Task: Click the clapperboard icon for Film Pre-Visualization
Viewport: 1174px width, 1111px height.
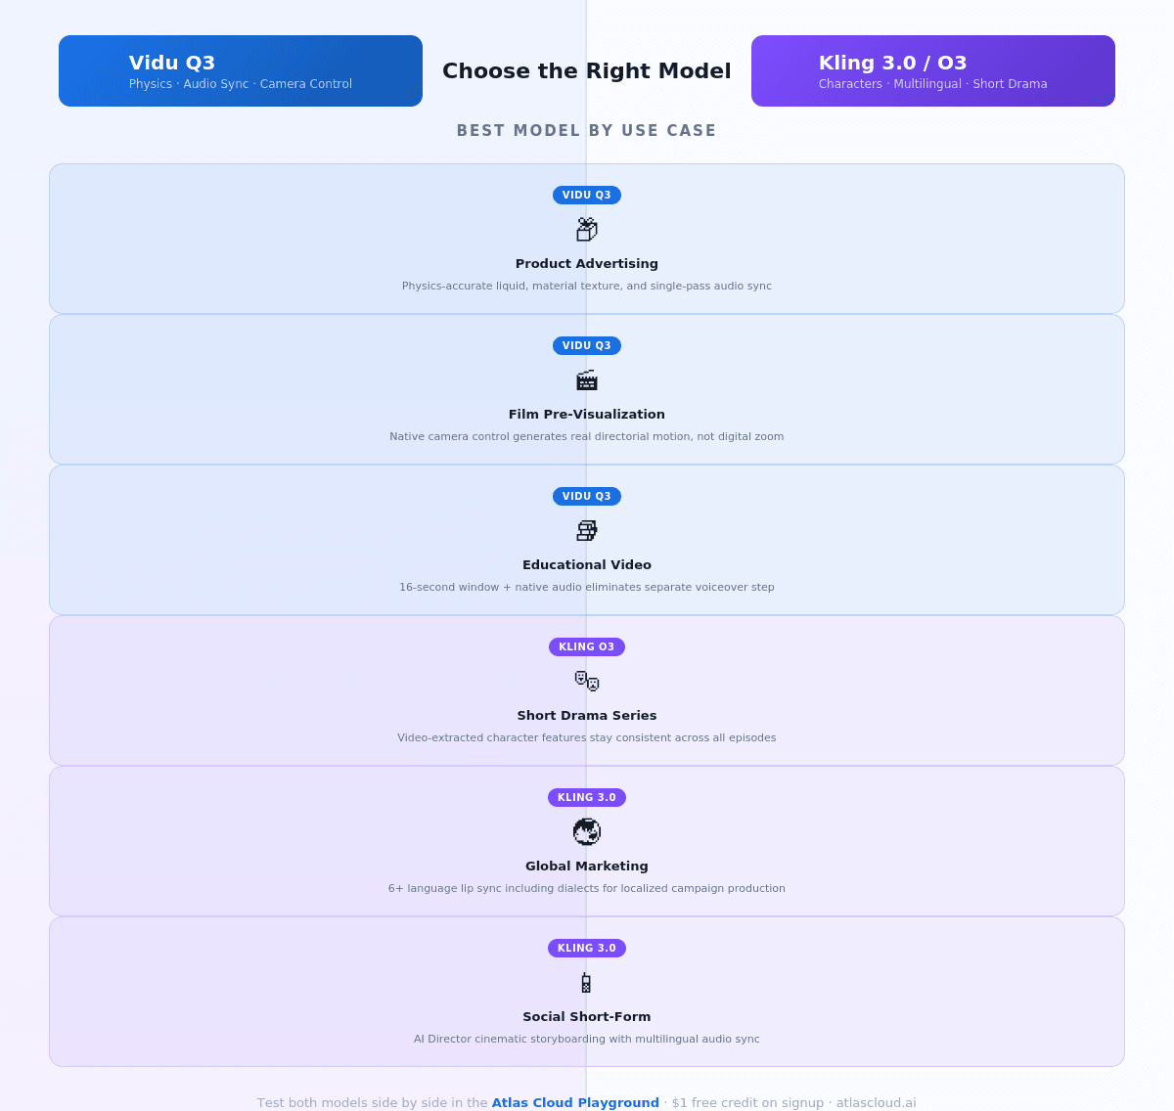Action: tap(587, 380)
